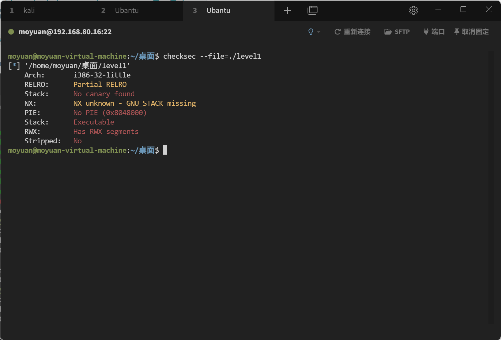Switch to the second tab labeled Ubuntu

126,10
